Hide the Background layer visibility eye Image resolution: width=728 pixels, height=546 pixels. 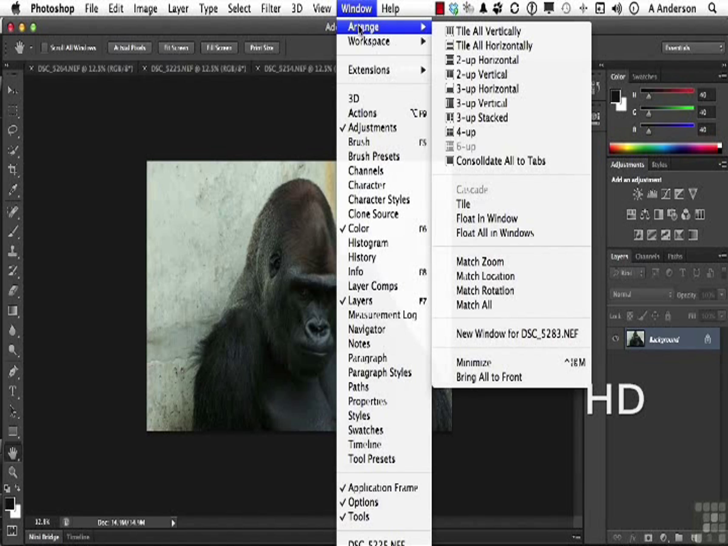[615, 339]
